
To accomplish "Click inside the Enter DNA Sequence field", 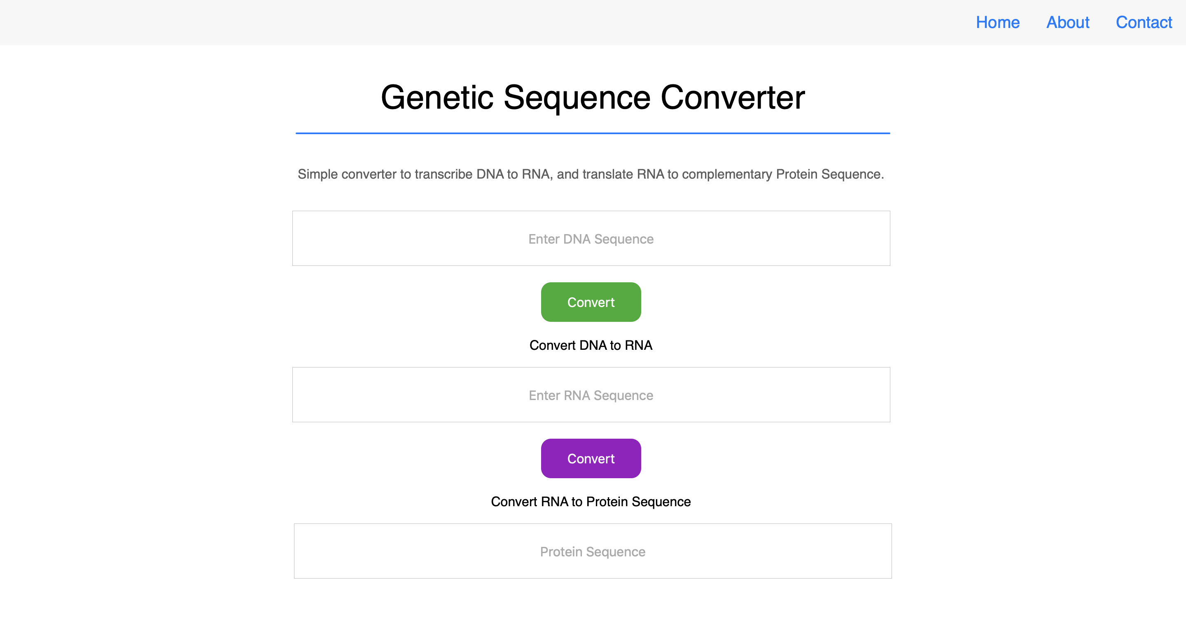I will click(591, 238).
